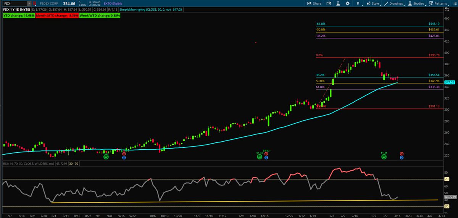The image size is (458, 218).
Task: Open the Studies dropdown menu
Action: pos(417,3)
